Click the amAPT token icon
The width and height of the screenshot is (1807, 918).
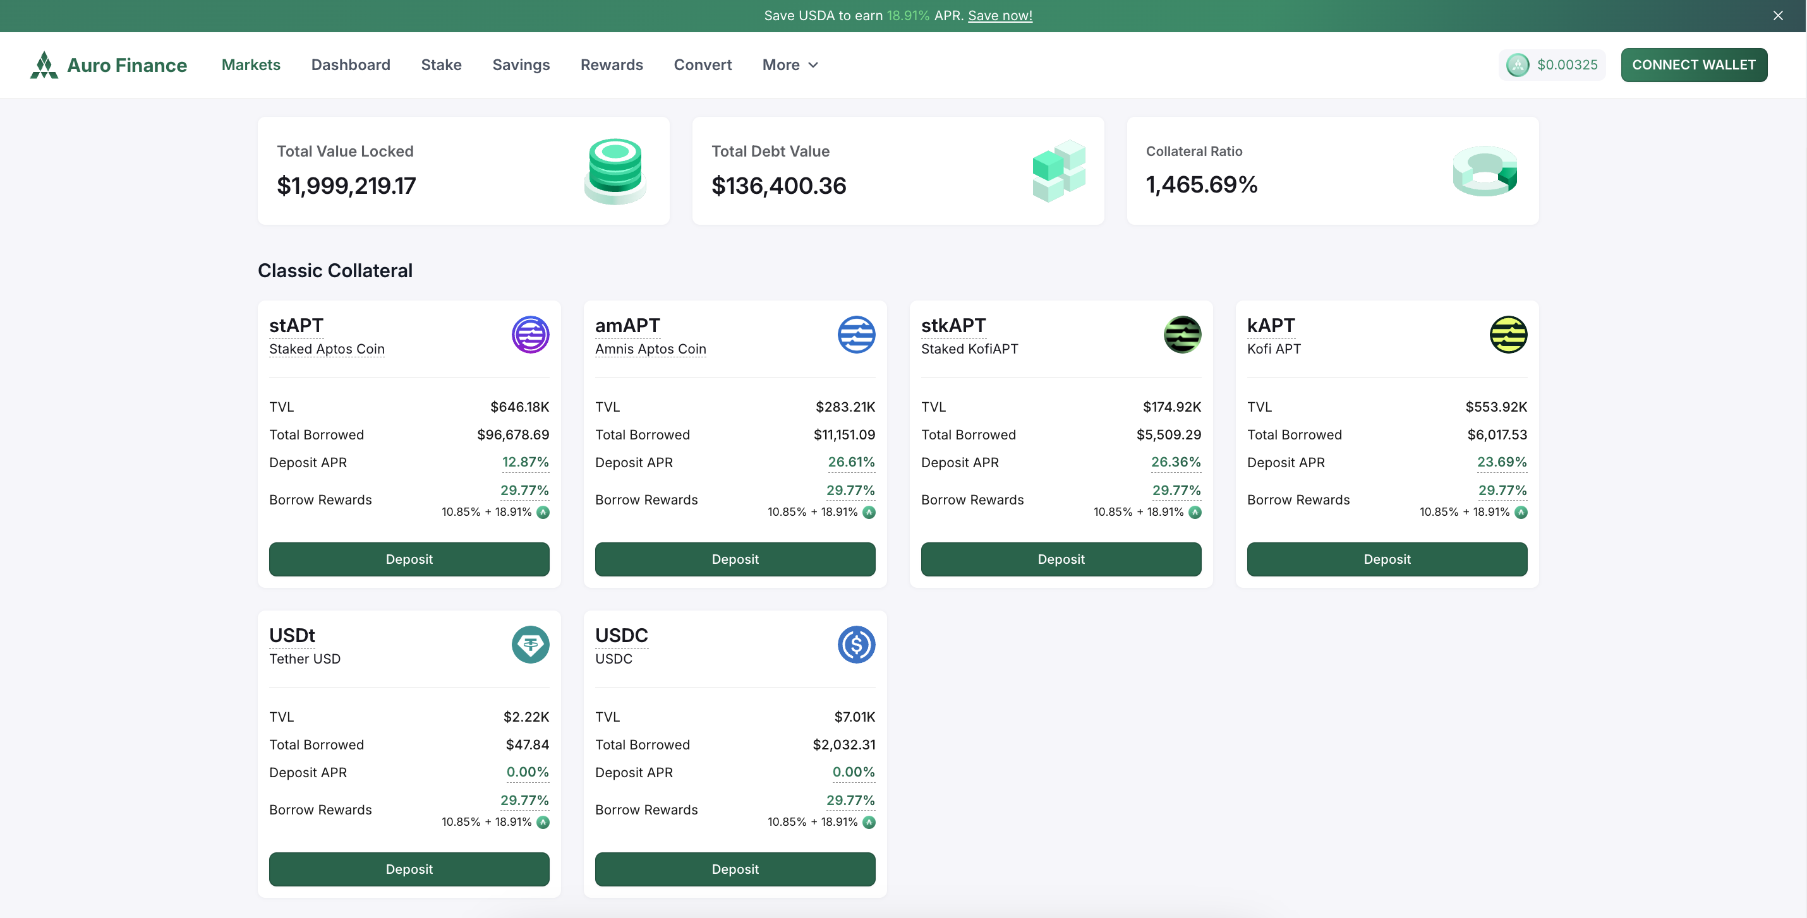(x=856, y=334)
